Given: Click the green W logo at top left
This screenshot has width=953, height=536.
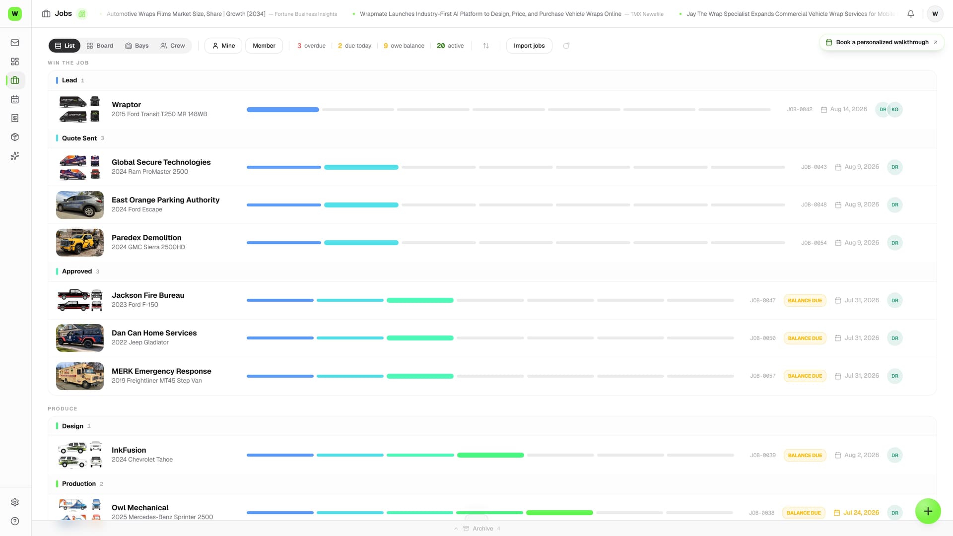Looking at the screenshot, I should coord(15,13).
